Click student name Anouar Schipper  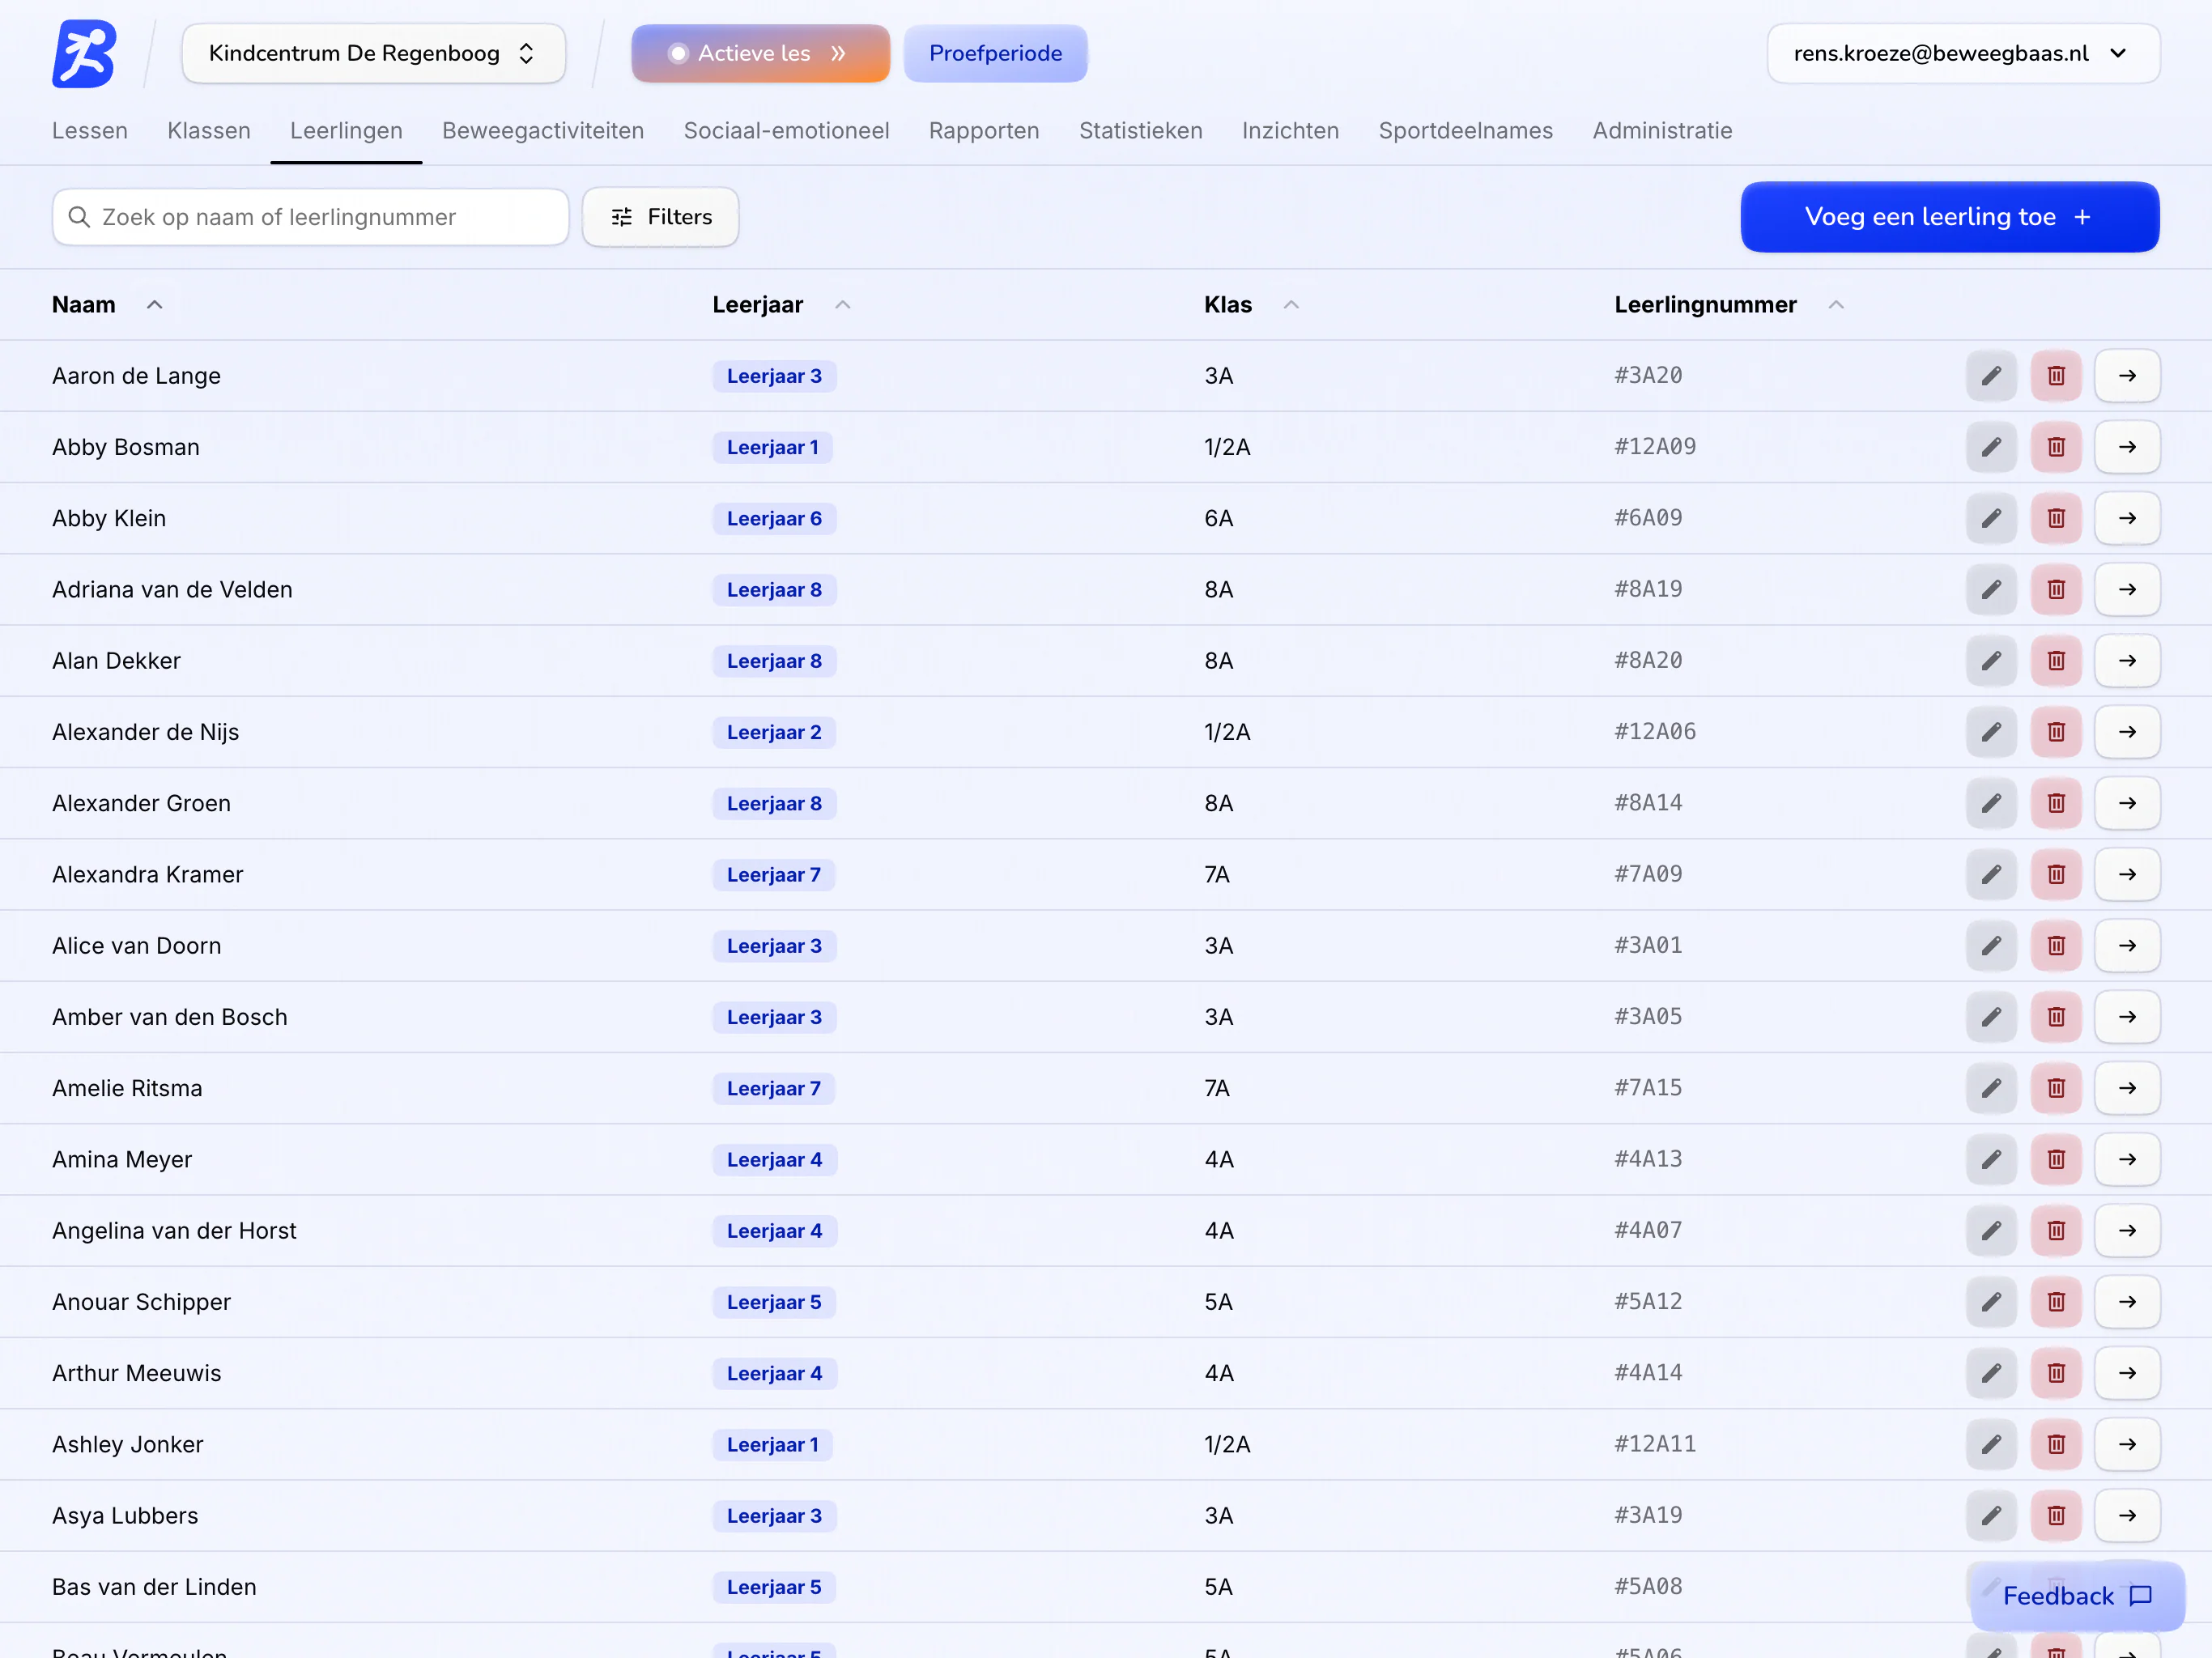141,1302
